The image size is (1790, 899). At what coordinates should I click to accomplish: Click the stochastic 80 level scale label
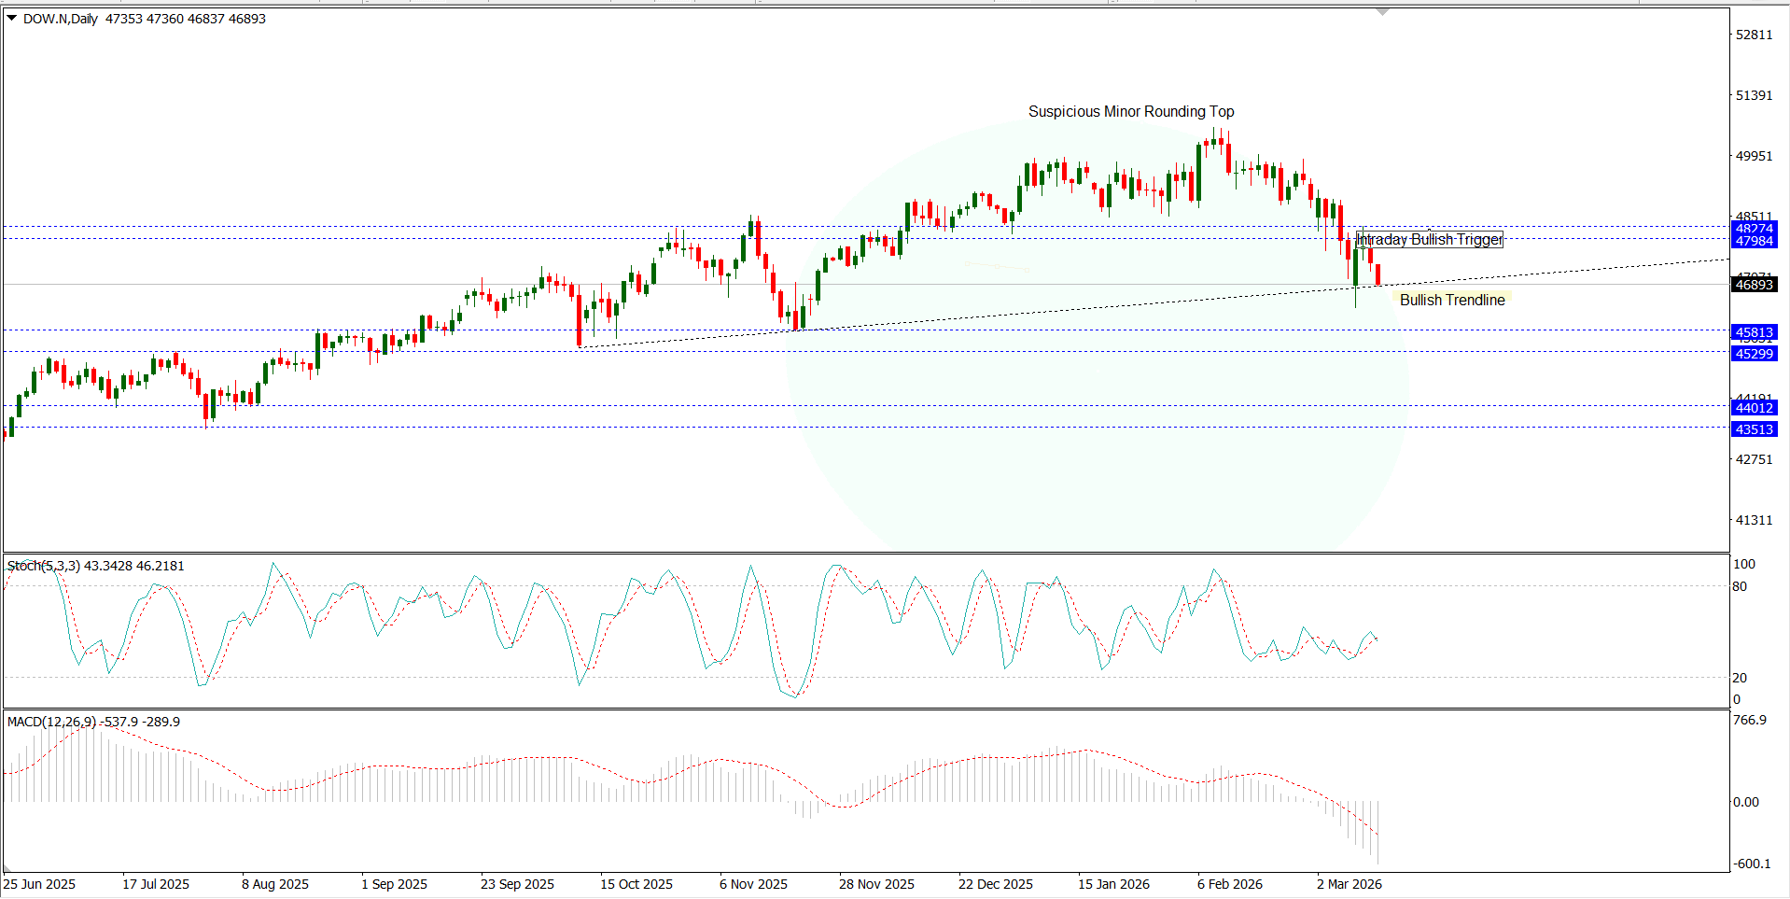point(1740,586)
